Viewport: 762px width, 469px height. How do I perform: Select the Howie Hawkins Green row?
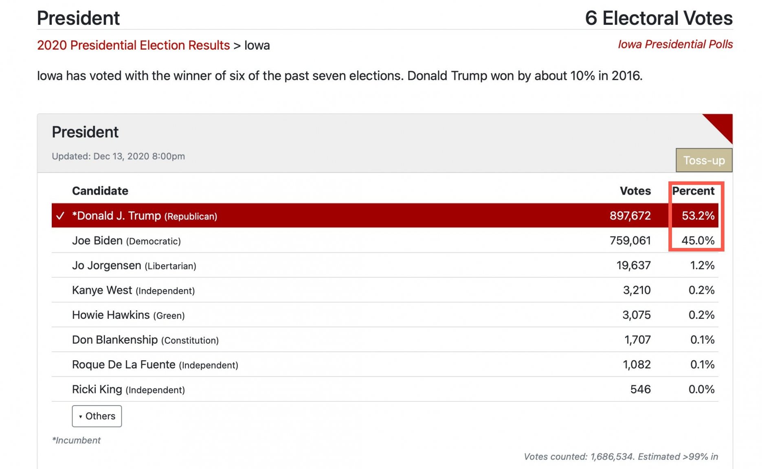click(385, 315)
